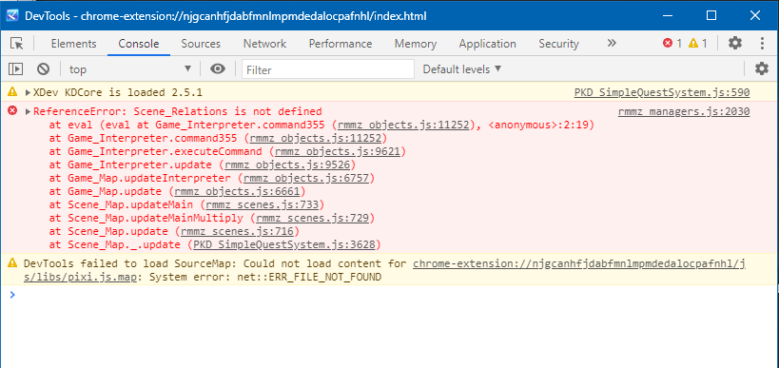The height and width of the screenshot is (368, 779).
Task: Switch to the Memory tab
Action: pyautogui.click(x=416, y=44)
